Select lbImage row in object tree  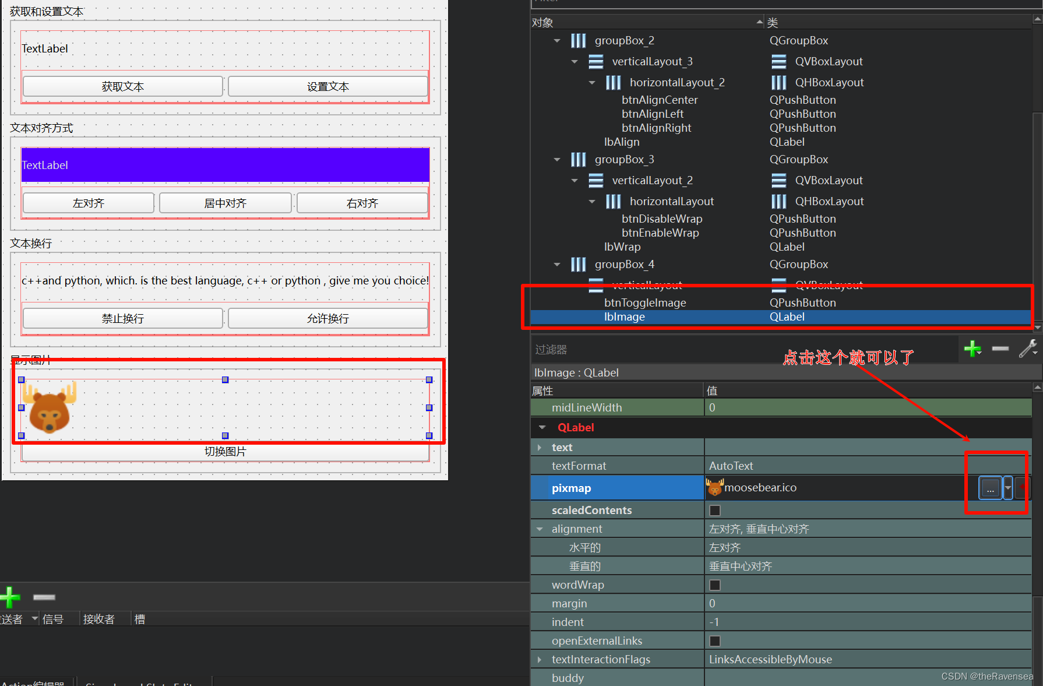pos(781,317)
